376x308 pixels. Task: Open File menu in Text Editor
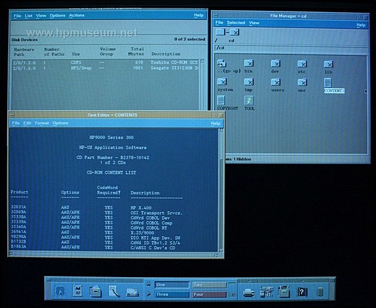coord(16,123)
